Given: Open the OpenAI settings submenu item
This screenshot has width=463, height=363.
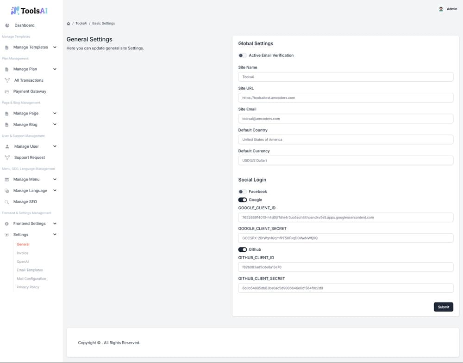Looking at the screenshot, I should 23,261.
